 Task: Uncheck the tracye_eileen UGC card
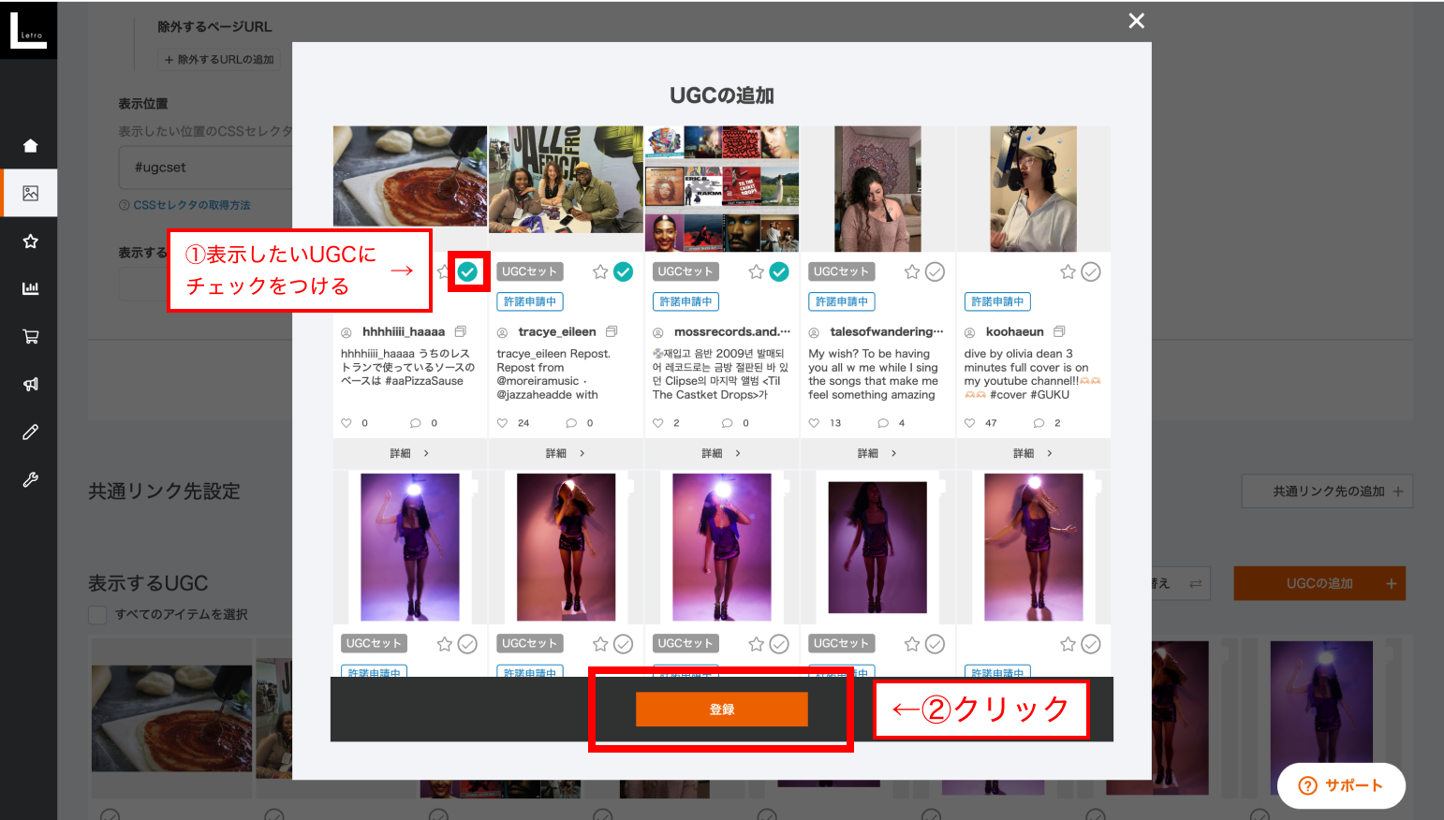click(624, 271)
